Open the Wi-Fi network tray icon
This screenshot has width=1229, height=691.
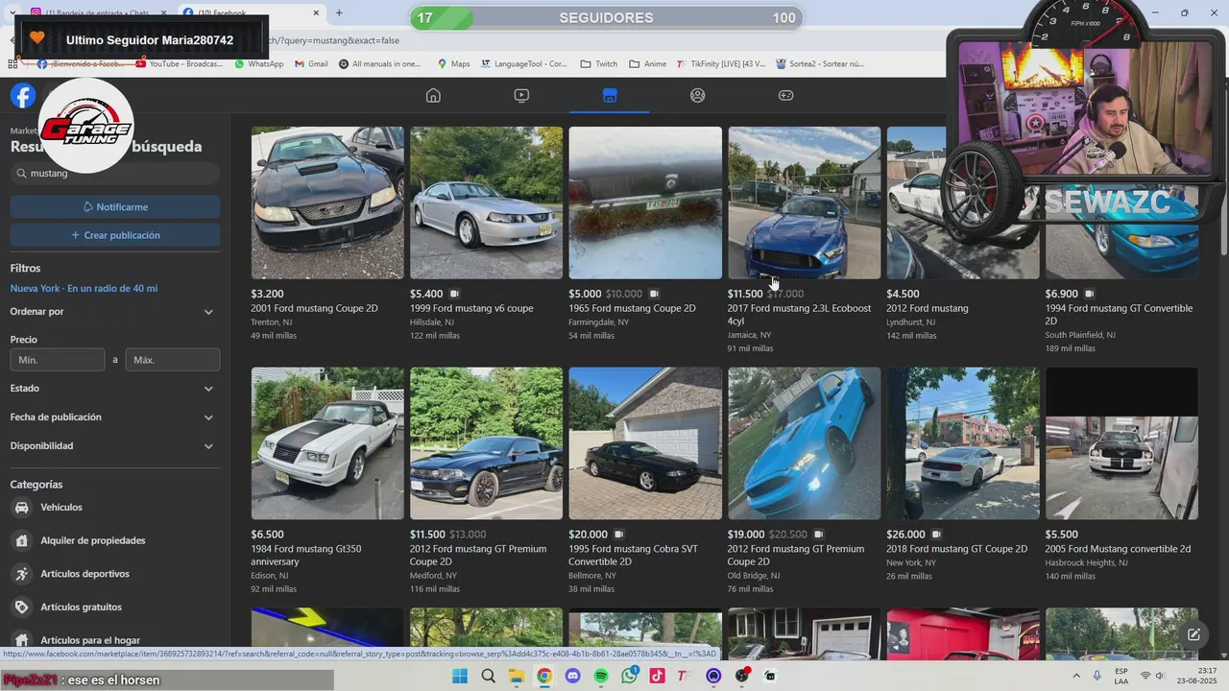pyautogui.click(x=1145, y=676)
